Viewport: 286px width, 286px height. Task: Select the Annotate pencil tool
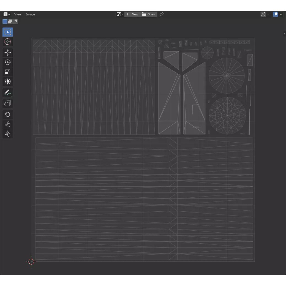tap(8, 93)
